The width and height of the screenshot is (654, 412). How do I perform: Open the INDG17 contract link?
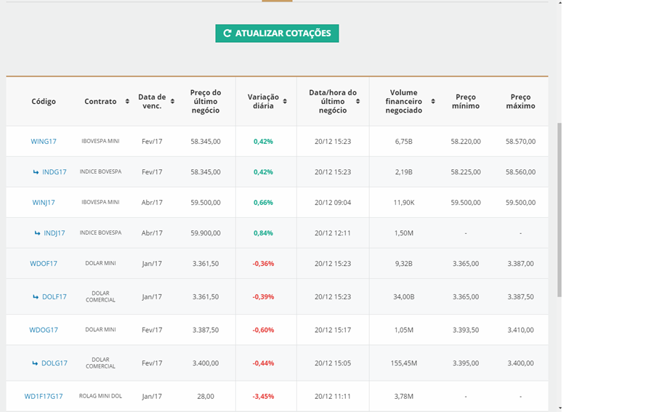[54, 172]
